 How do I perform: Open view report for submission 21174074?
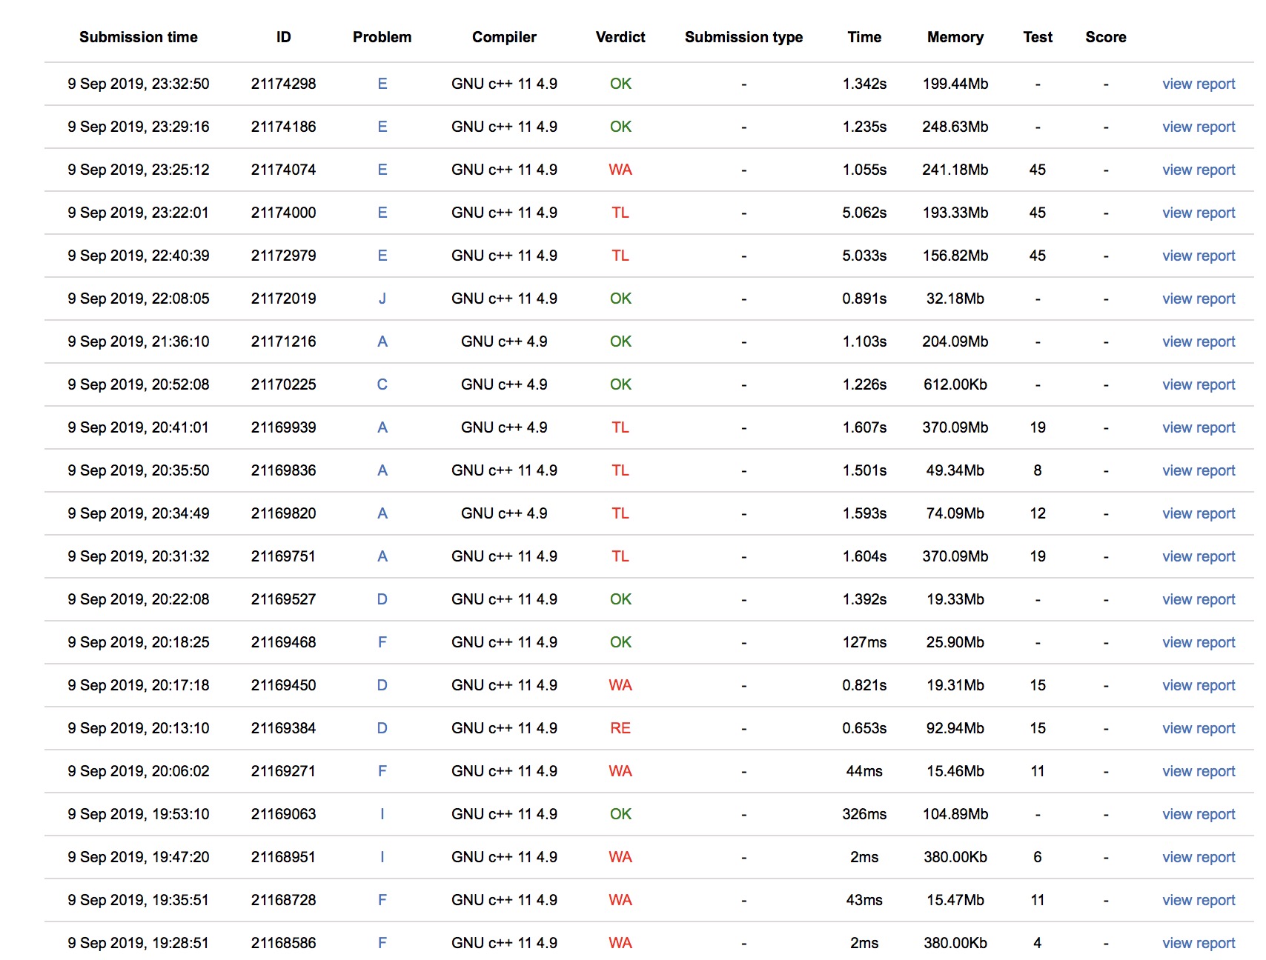(1198, 170)
